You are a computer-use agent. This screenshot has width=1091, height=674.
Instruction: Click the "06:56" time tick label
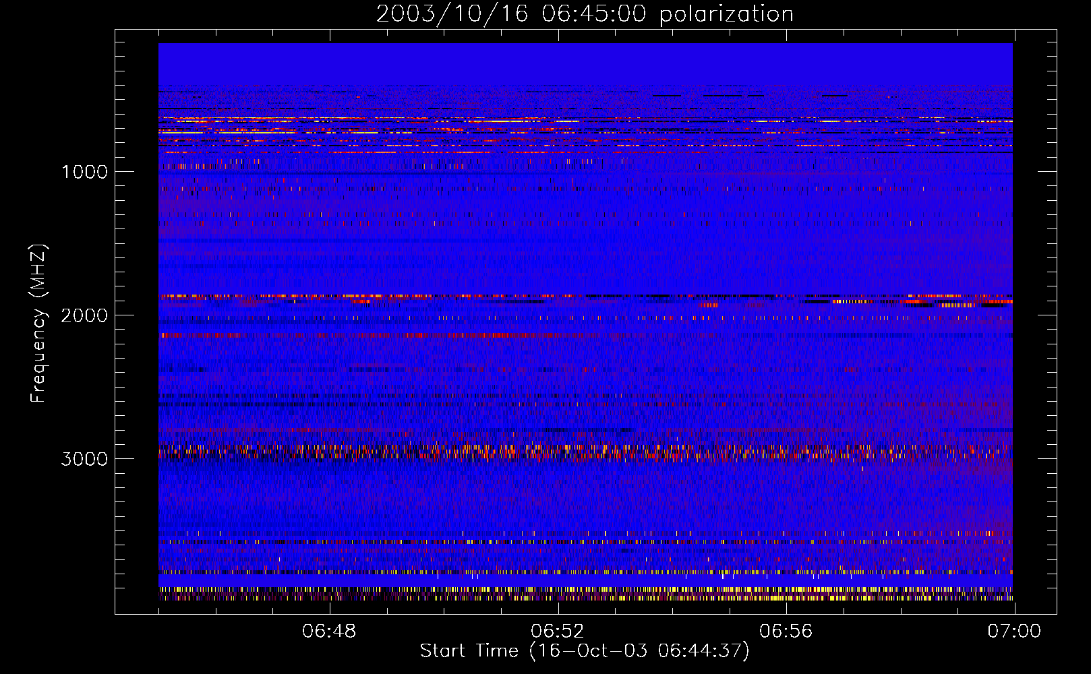tap(786, 632)
